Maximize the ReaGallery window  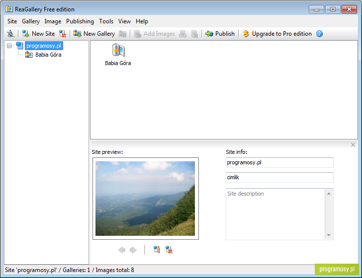point(333,9)
